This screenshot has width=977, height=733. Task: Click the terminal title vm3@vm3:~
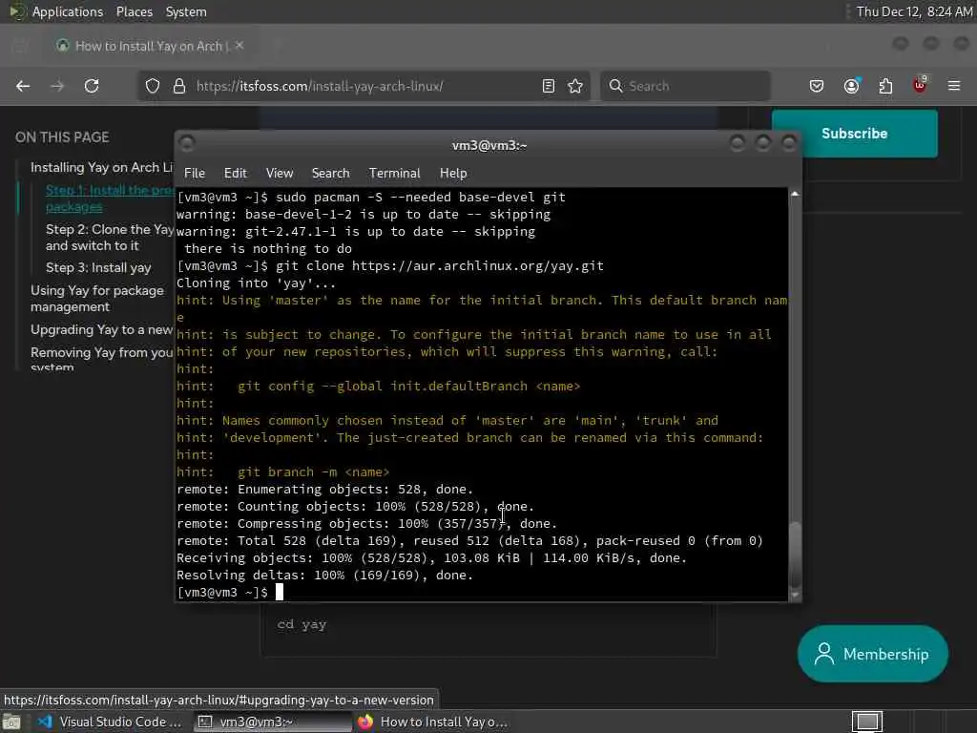point(489,145)
